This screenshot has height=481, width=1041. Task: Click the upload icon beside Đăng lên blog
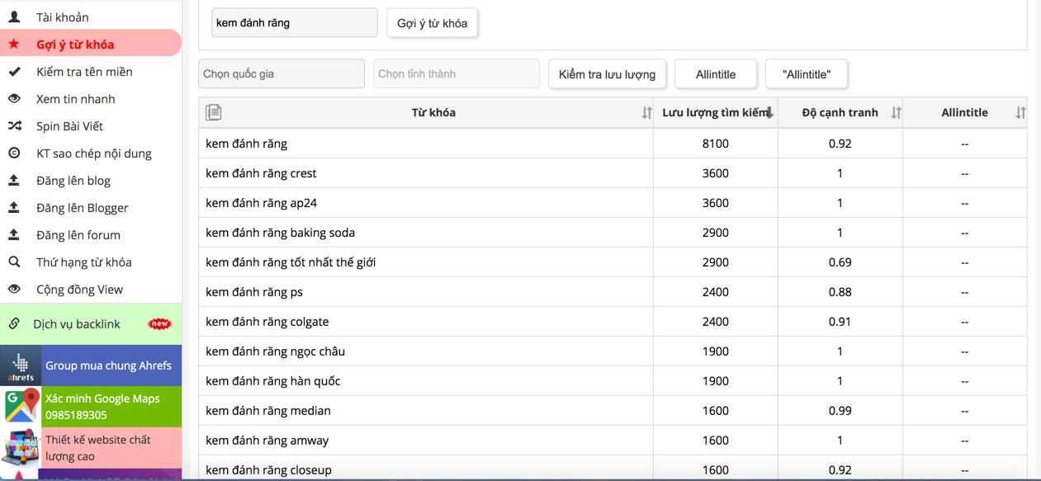coord(14,180)
